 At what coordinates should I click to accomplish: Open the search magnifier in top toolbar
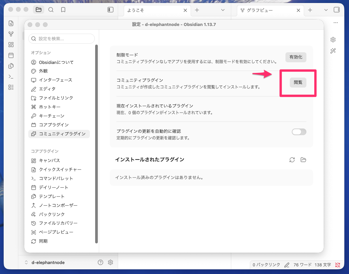(51, 10)
